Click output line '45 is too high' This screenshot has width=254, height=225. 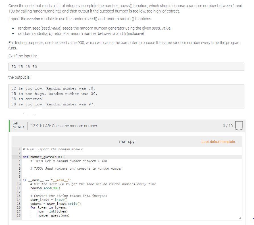point(55,94)
